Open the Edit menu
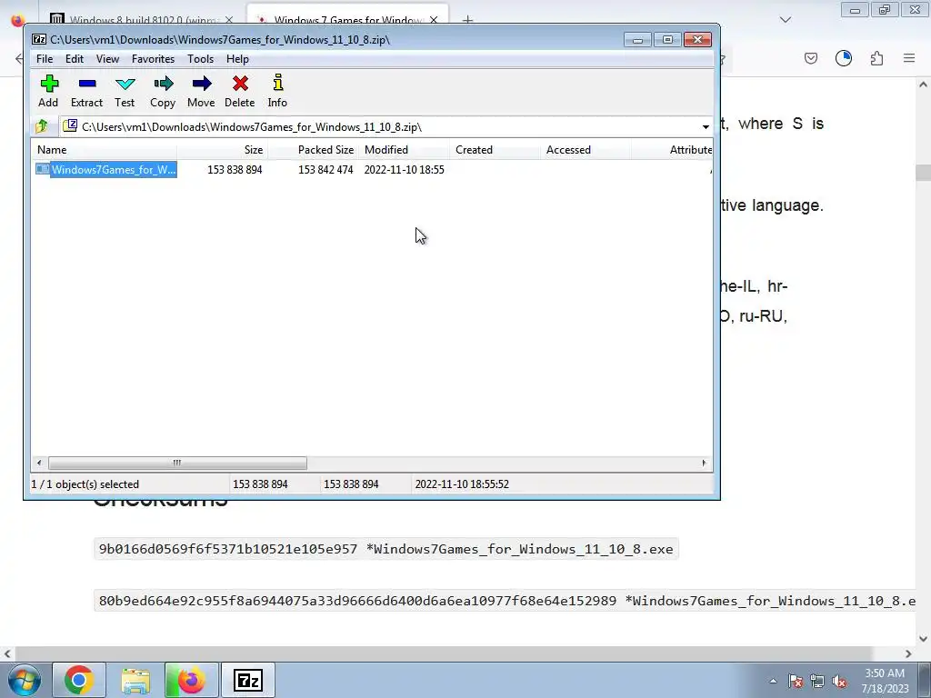931x698 pixels. [x=75, y=59]
